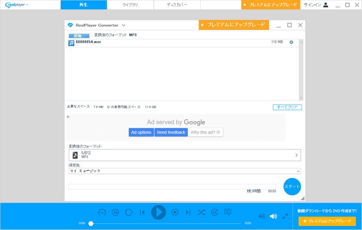Screen dimensions: 362x230
Task: Click the Stop playback button
Action: tap(175, 212)
